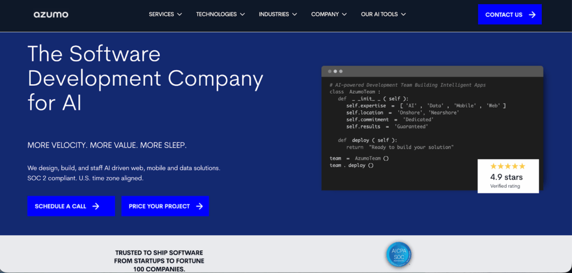The image size is (572, 273).
Task: Click the AICPA SOC badge
Action: (399, 255)
